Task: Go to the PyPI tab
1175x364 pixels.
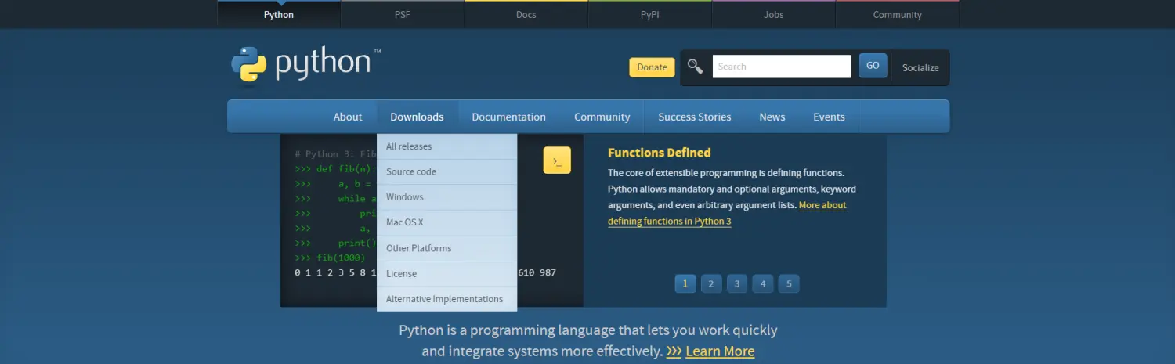Action: tap(649, 14)
